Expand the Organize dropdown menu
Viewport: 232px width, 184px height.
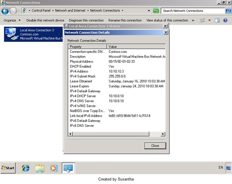tap(12, 20)
